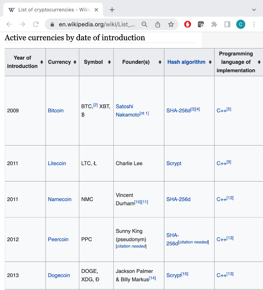Select the Charlie Lee founder cell text
Screen dimensions: 263x290
pos(129,163)
